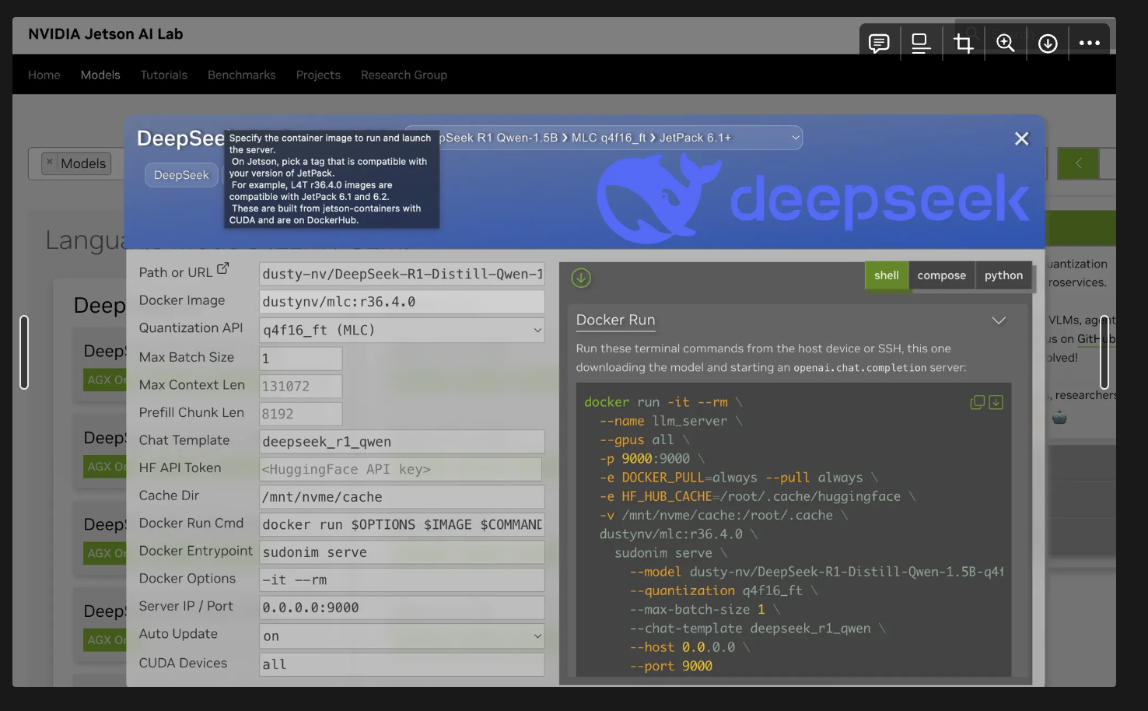Click the --model line in the docker command
The image size is (1148, 711).
817,572
